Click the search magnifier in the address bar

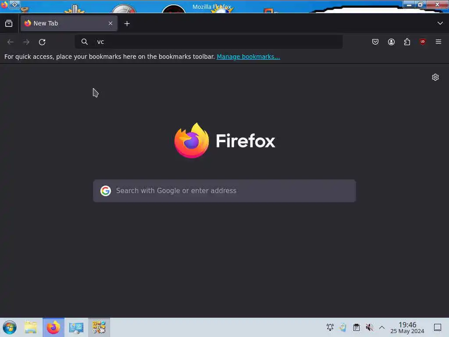tap(85, 42)
